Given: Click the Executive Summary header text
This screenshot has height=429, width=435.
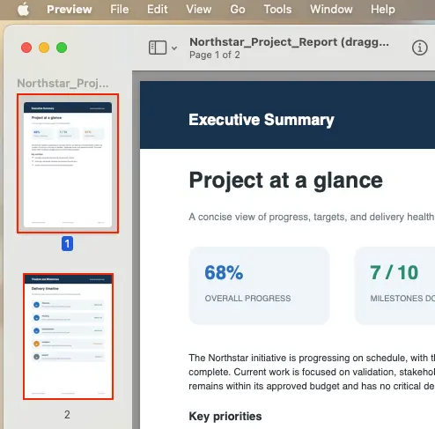Looking at the screenshot, I should (262, 120).
